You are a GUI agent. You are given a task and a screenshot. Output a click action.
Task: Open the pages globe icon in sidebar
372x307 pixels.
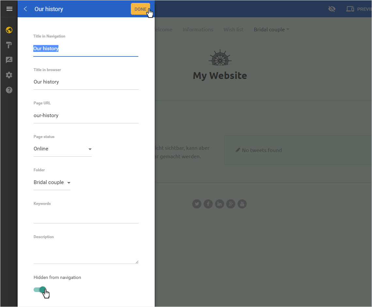[x=9, y=30]
